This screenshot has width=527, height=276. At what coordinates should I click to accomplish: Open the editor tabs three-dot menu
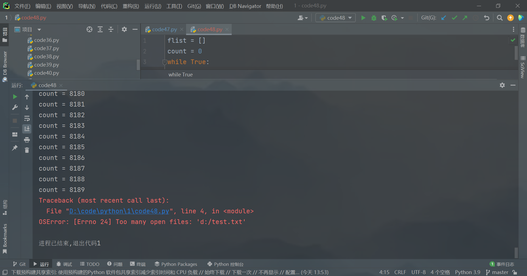coord(514,29)
